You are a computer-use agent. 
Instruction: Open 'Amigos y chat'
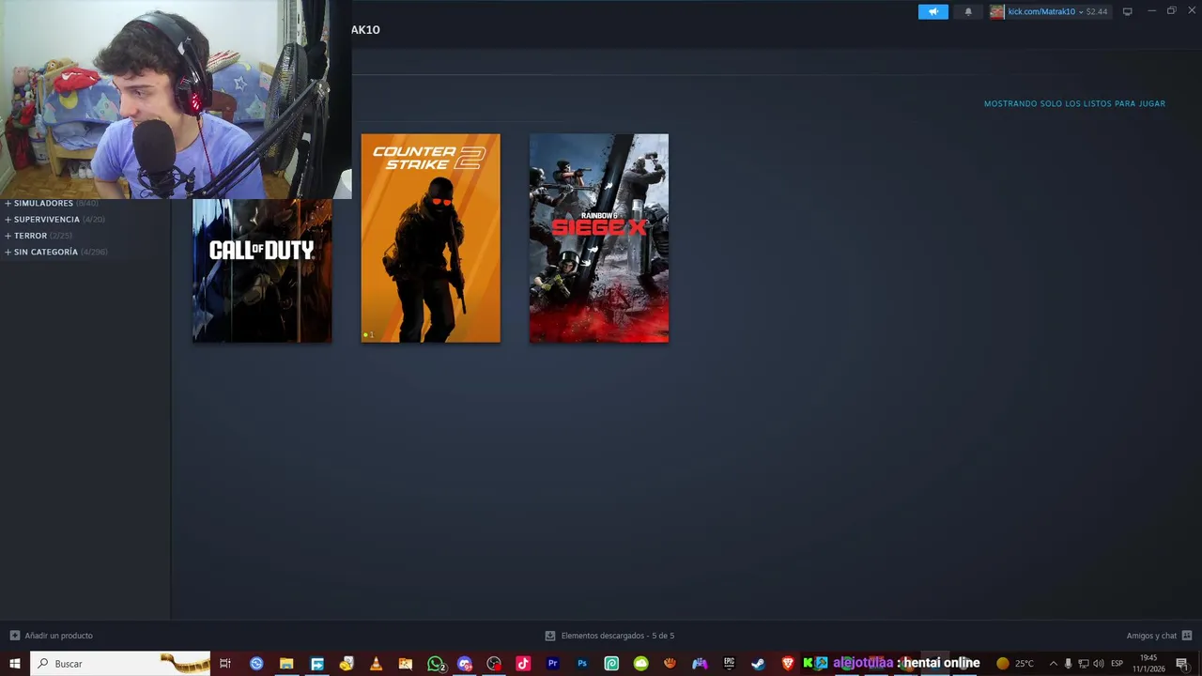coord(1159,636)
